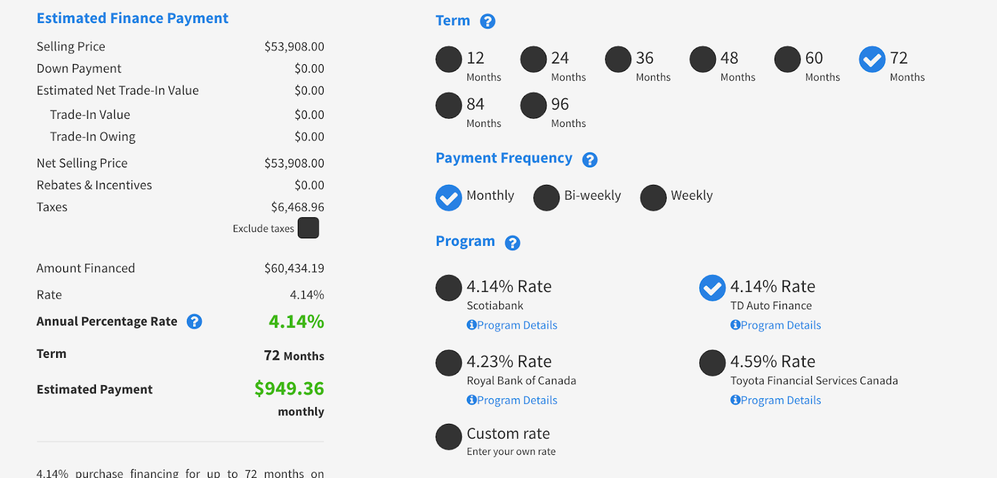Viewport: 997px width, 478px height.
Task: Select the 60 Months term option
Action: [x=788, y=60]
